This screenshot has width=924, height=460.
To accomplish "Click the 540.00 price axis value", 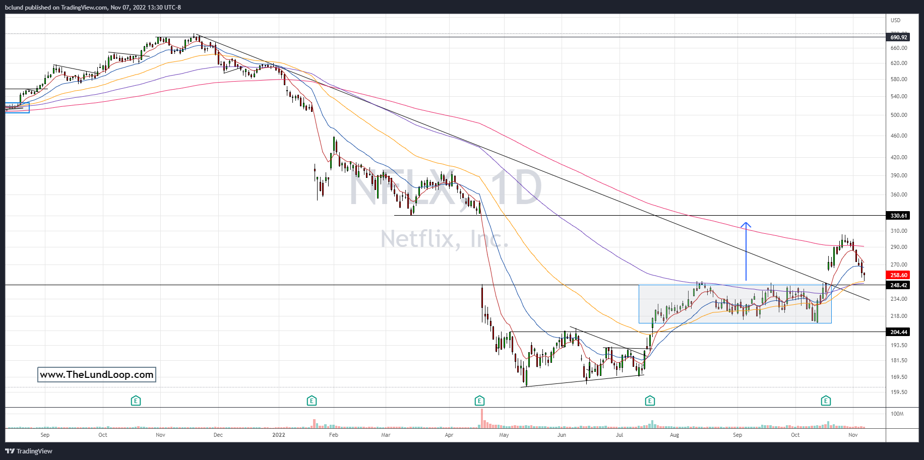I will coord(899,96).
